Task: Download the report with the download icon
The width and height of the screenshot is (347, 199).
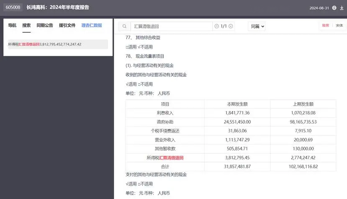Action: pyautogui.click(x=342, y=8)
